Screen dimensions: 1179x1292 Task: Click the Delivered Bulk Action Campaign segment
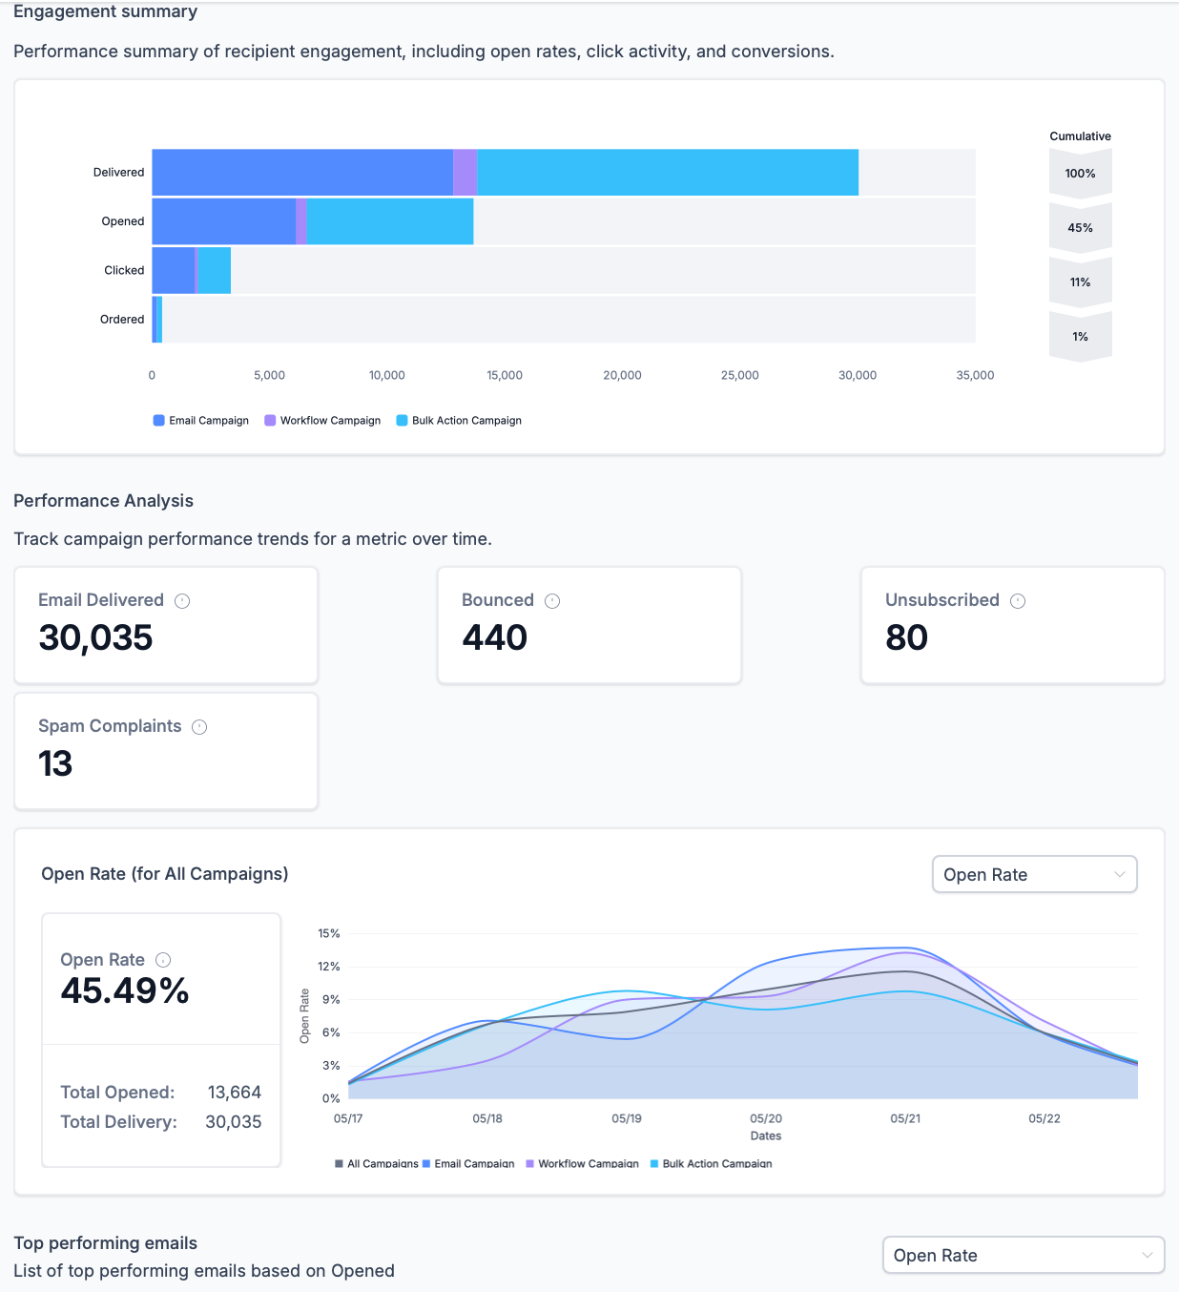[x=668, y=173]
